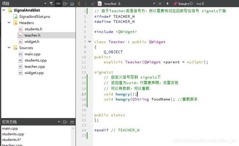This screenshot has width=239, height=146.
Task: Open students.cpp in project tree
Action: click(36, 60)
